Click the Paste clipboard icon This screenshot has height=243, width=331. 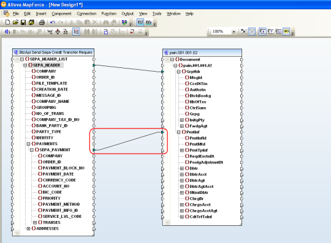(x=87, y=22)
